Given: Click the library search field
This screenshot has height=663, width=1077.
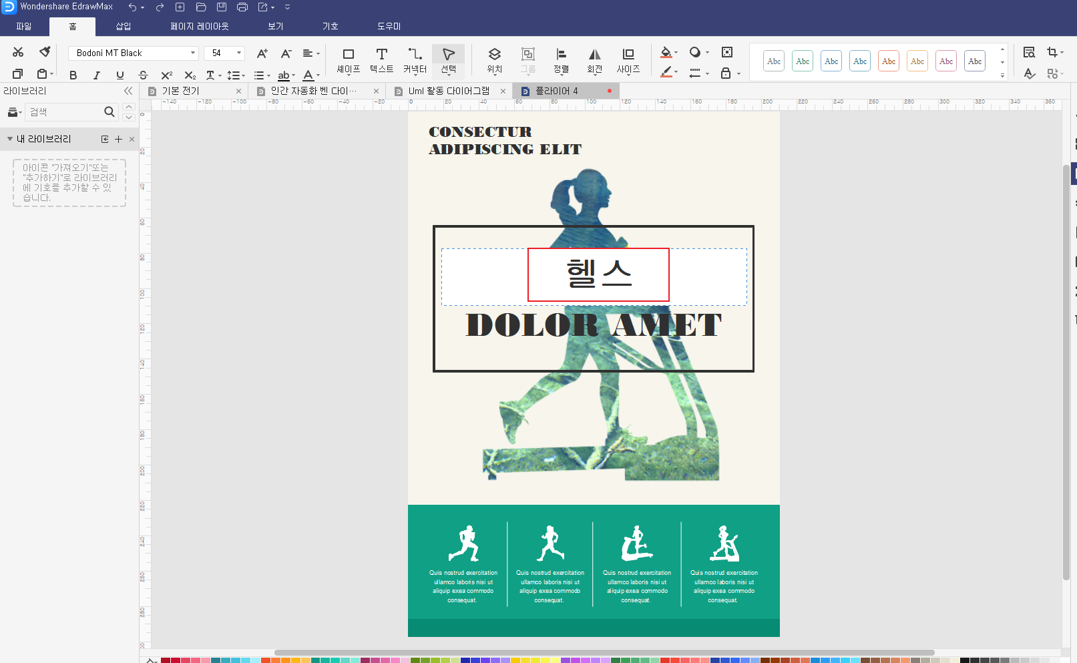Looking at the screenshot, I should (x=64, y=112).
